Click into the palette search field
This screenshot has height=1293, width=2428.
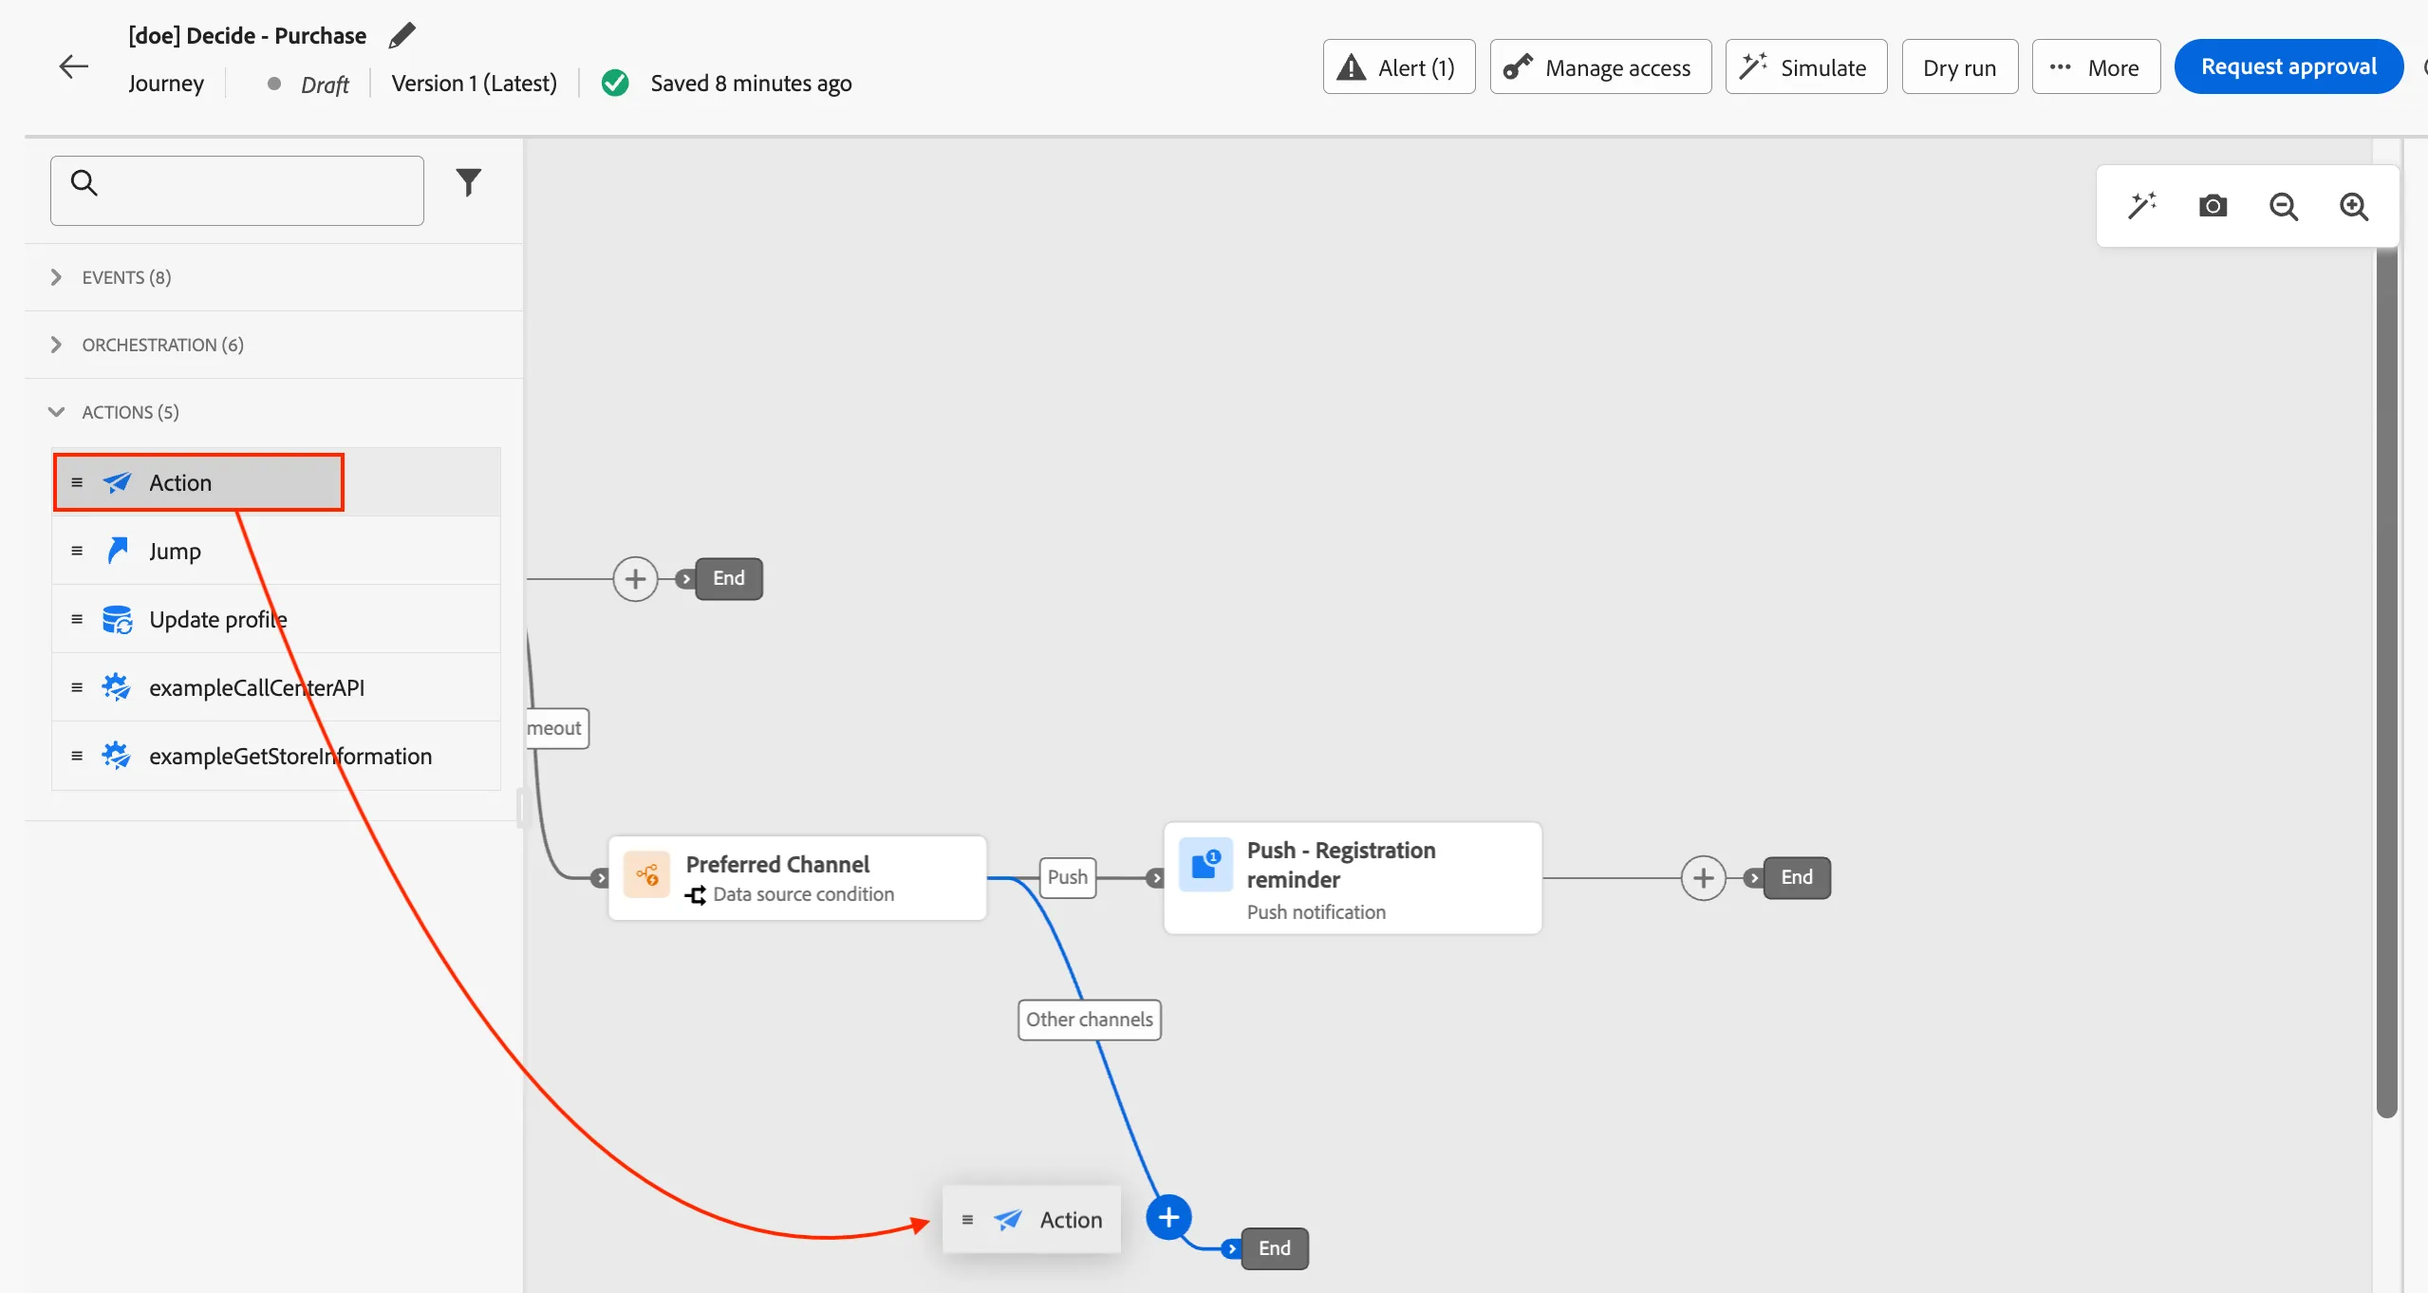click(237, 191)
